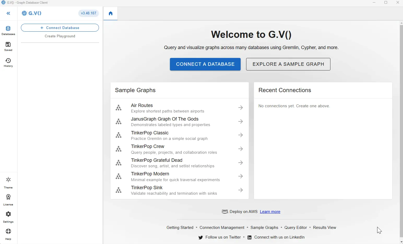
Task: Open the Help section
Action: pyautogui.click(x=8, y=234)
